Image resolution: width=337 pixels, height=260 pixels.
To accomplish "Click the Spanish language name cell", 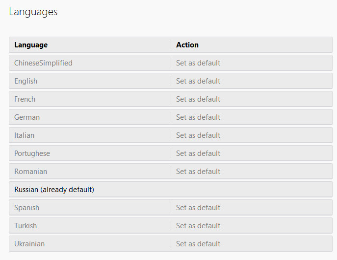I will click(26, 208).
